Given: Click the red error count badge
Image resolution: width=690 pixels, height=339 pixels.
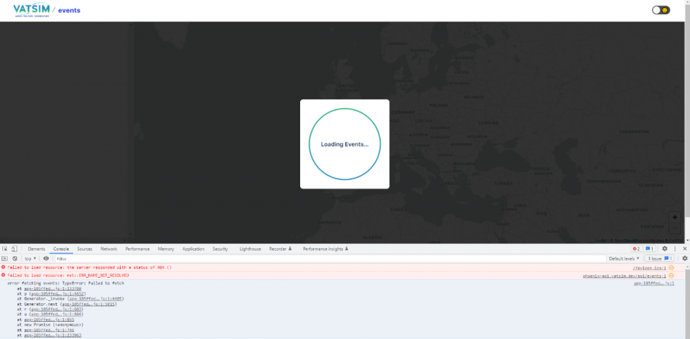Looking at the screenshot, I should coord(636,249).
